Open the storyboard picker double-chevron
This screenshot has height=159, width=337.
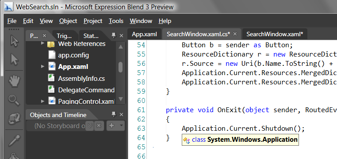coord(90,126)
